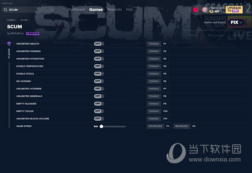The image size is (252, 173).
Task: Toggle Unlimited Hydration switch
Action: pyautogui.click(x=99, y=59)
